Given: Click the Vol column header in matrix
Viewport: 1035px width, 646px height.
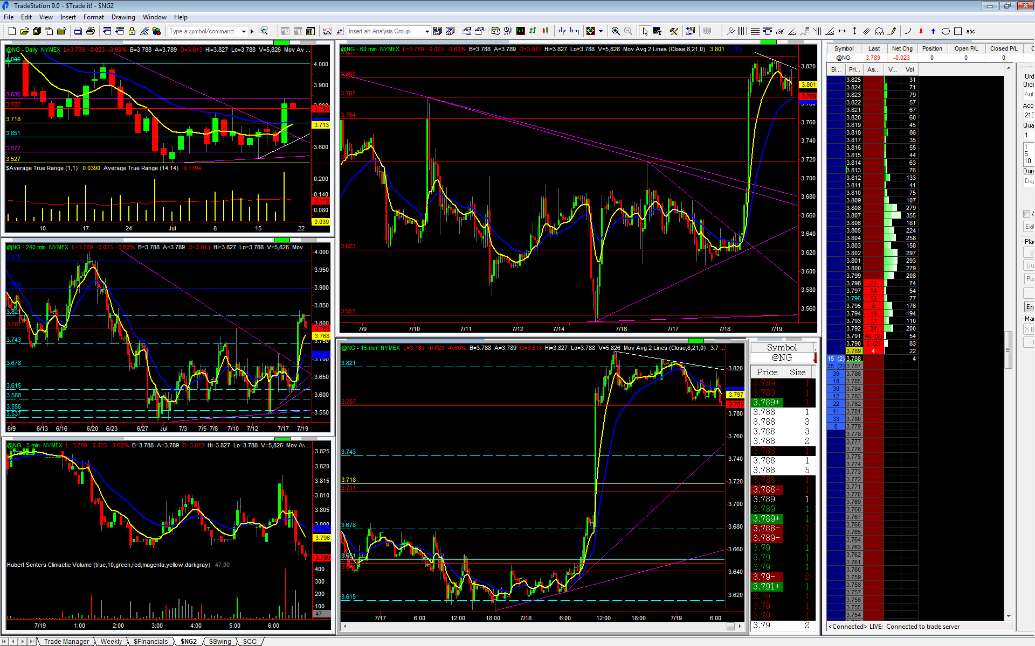Looking at the screenshot, I should [910, 69].
